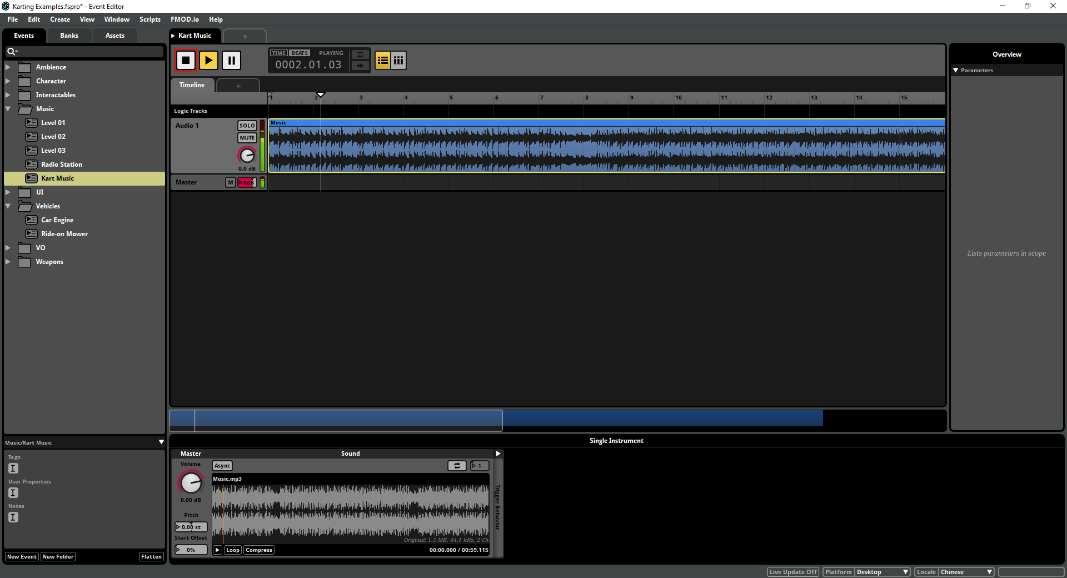Collapse the Music folder arrow

[x=8, y=109]
